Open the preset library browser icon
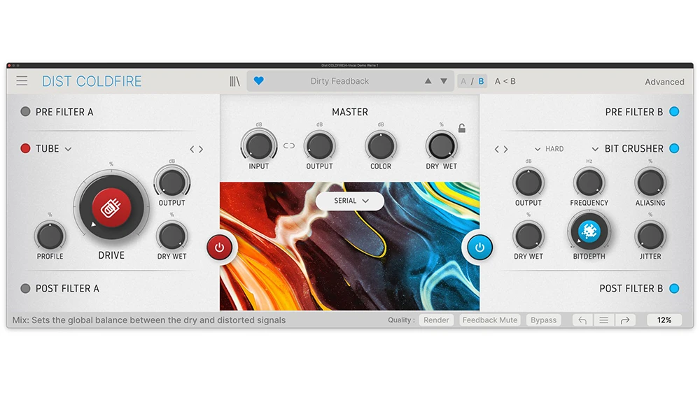Viewport: 700px width, 393px height. (x=234, y=81)
